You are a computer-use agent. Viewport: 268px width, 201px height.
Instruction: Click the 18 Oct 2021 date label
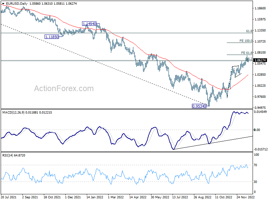[52, 197]
